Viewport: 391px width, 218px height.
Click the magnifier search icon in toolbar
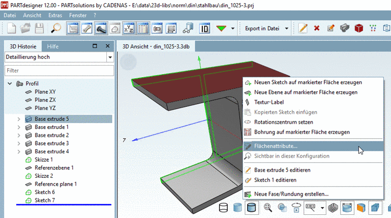[x=56, y=28]
